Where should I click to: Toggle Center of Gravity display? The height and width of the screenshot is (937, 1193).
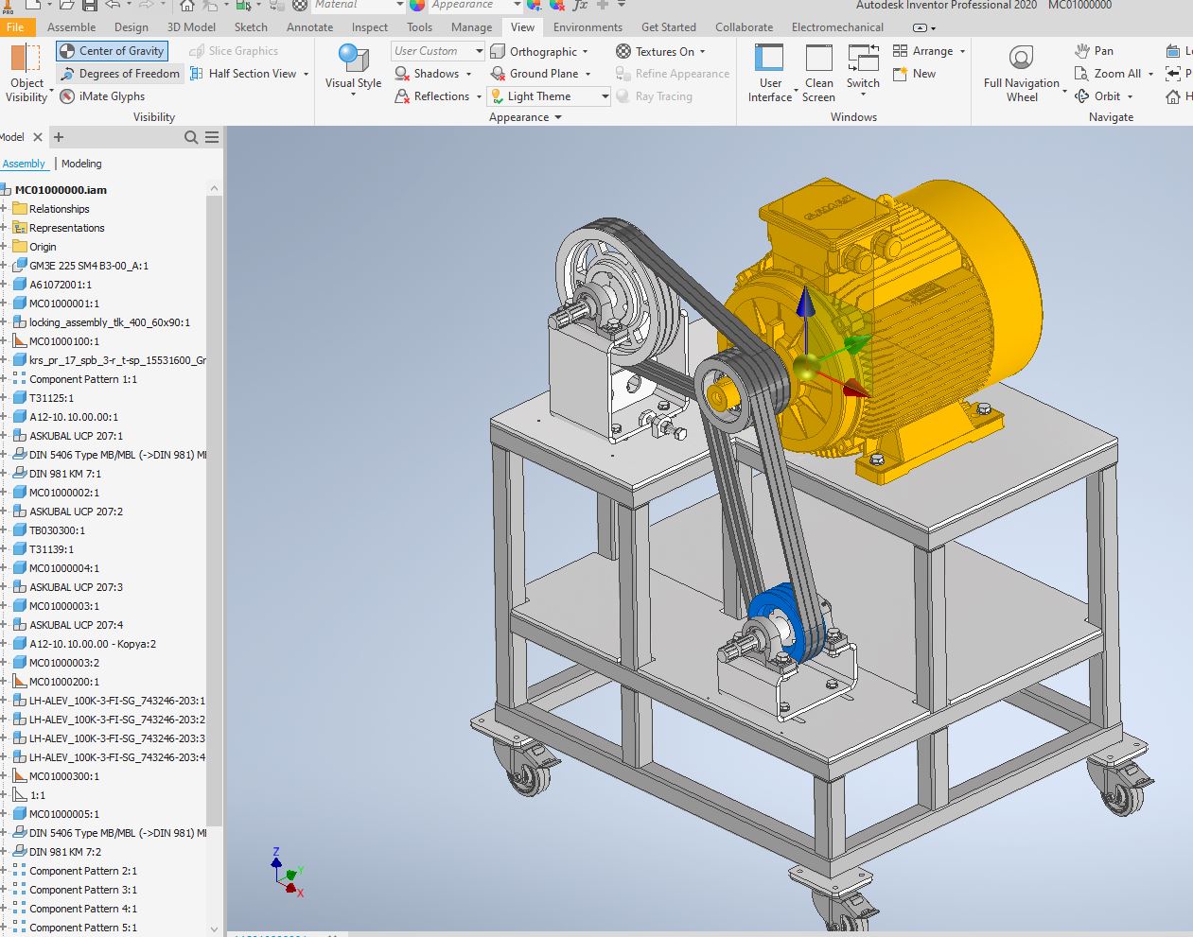(112, 51)
